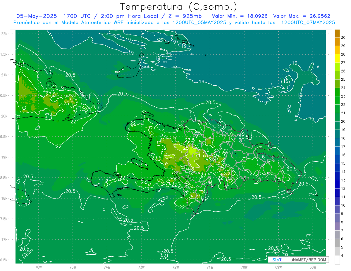Click color scale label '6'
Screen dimensions: 351x271
point(342,239)
